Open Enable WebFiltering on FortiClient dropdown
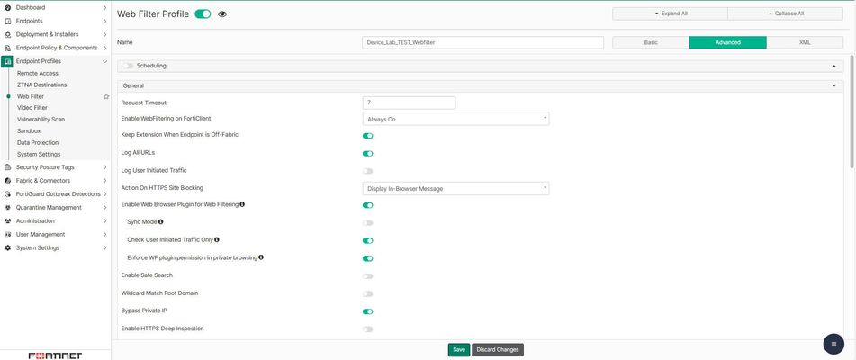 455,119
